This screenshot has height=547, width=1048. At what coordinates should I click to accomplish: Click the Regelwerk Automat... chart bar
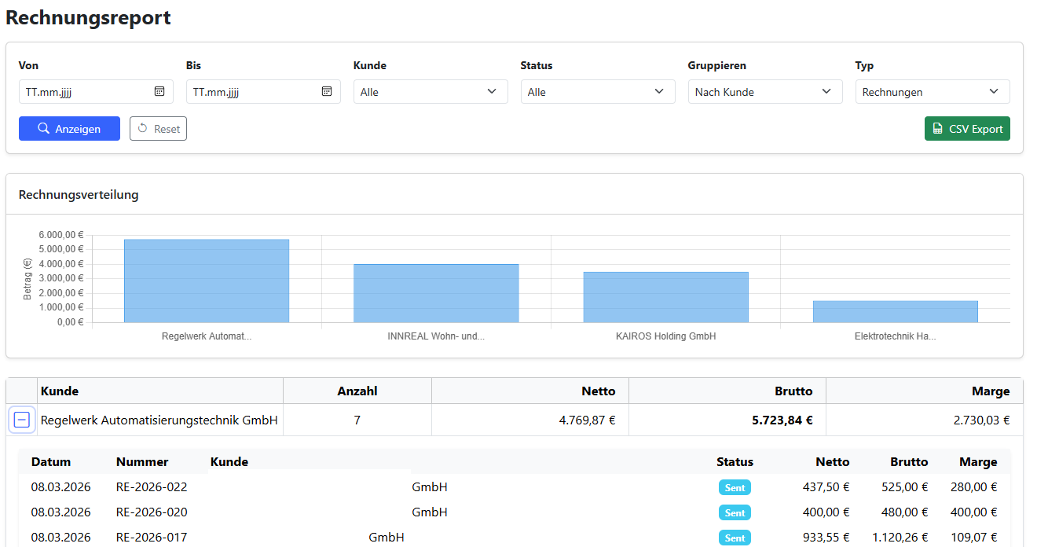tap(207, 281)
